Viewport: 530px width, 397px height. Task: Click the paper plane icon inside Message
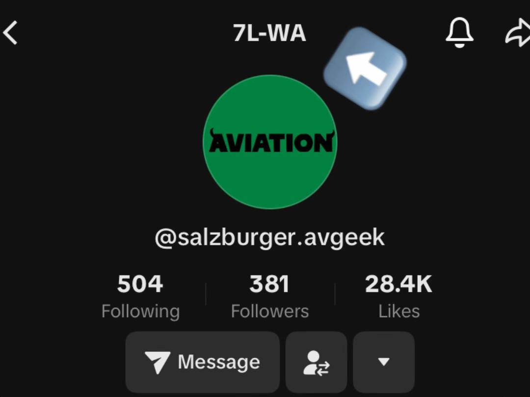(x=157, y=362)
